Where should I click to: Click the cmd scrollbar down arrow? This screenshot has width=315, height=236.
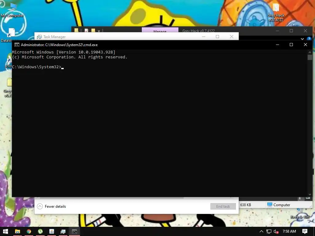310,195
